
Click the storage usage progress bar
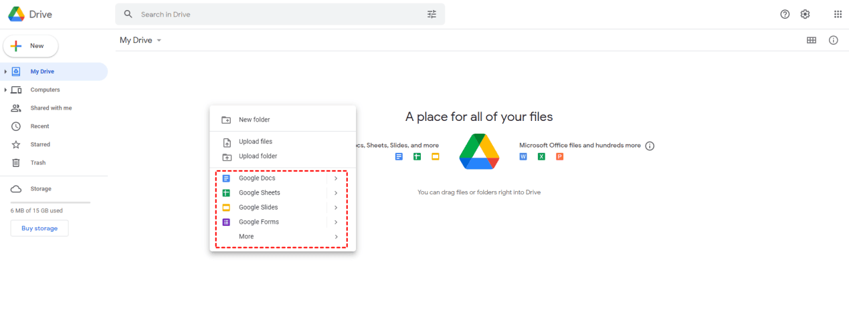pos(50,202)
